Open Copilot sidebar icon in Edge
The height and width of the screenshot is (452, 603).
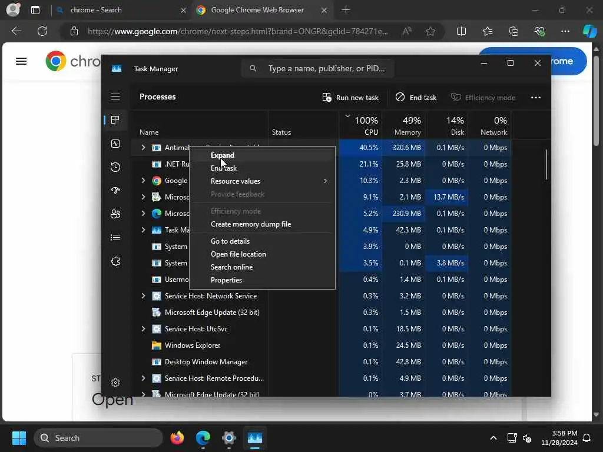tap(589, 31)
